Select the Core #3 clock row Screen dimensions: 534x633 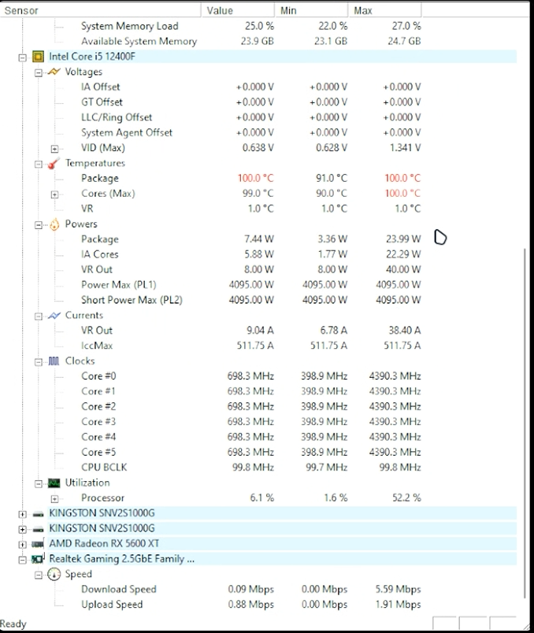[250, 422]
